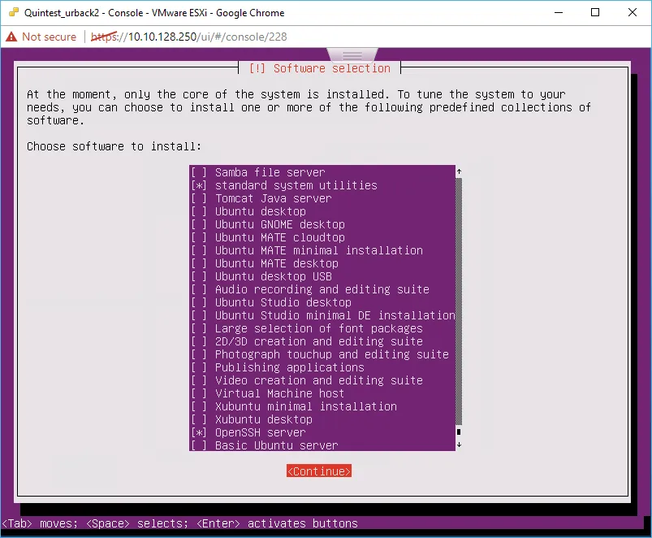The width and height of the screenshot is (652, 538).
Task: Toggle Xubuntu minimal installation checkbox
Action: point(199,406)
